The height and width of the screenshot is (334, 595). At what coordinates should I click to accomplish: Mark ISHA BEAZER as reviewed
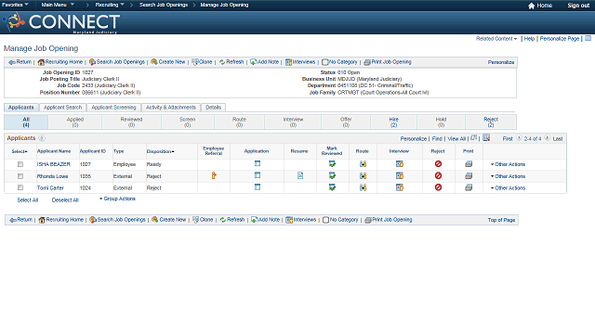pos(332,164)
